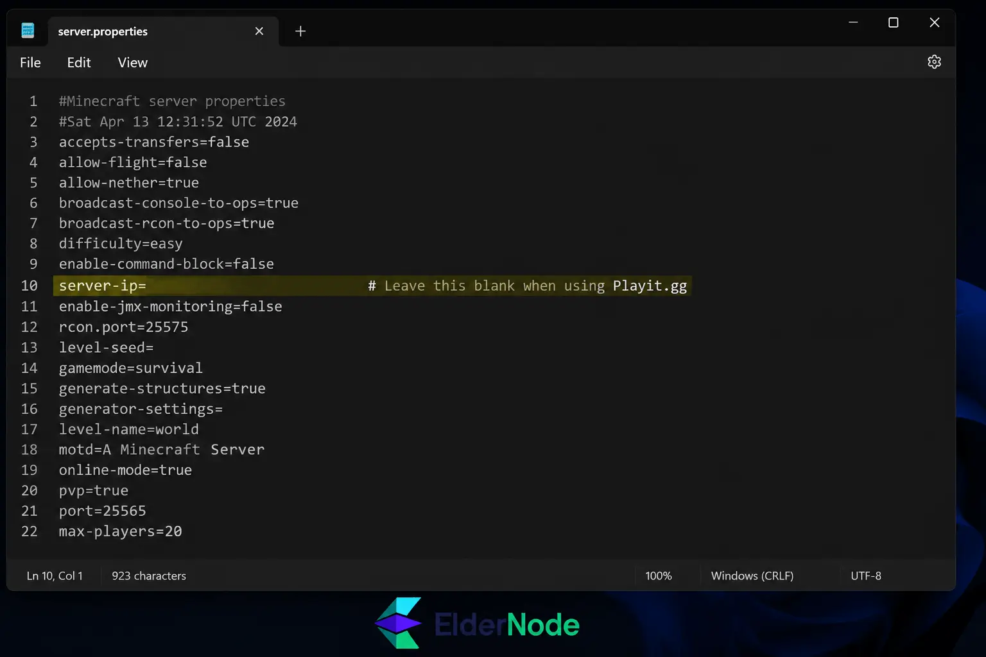Open Notepad settings gear icon
The height and width of the screenshot is (657, 986).
[x=934, y=62]
